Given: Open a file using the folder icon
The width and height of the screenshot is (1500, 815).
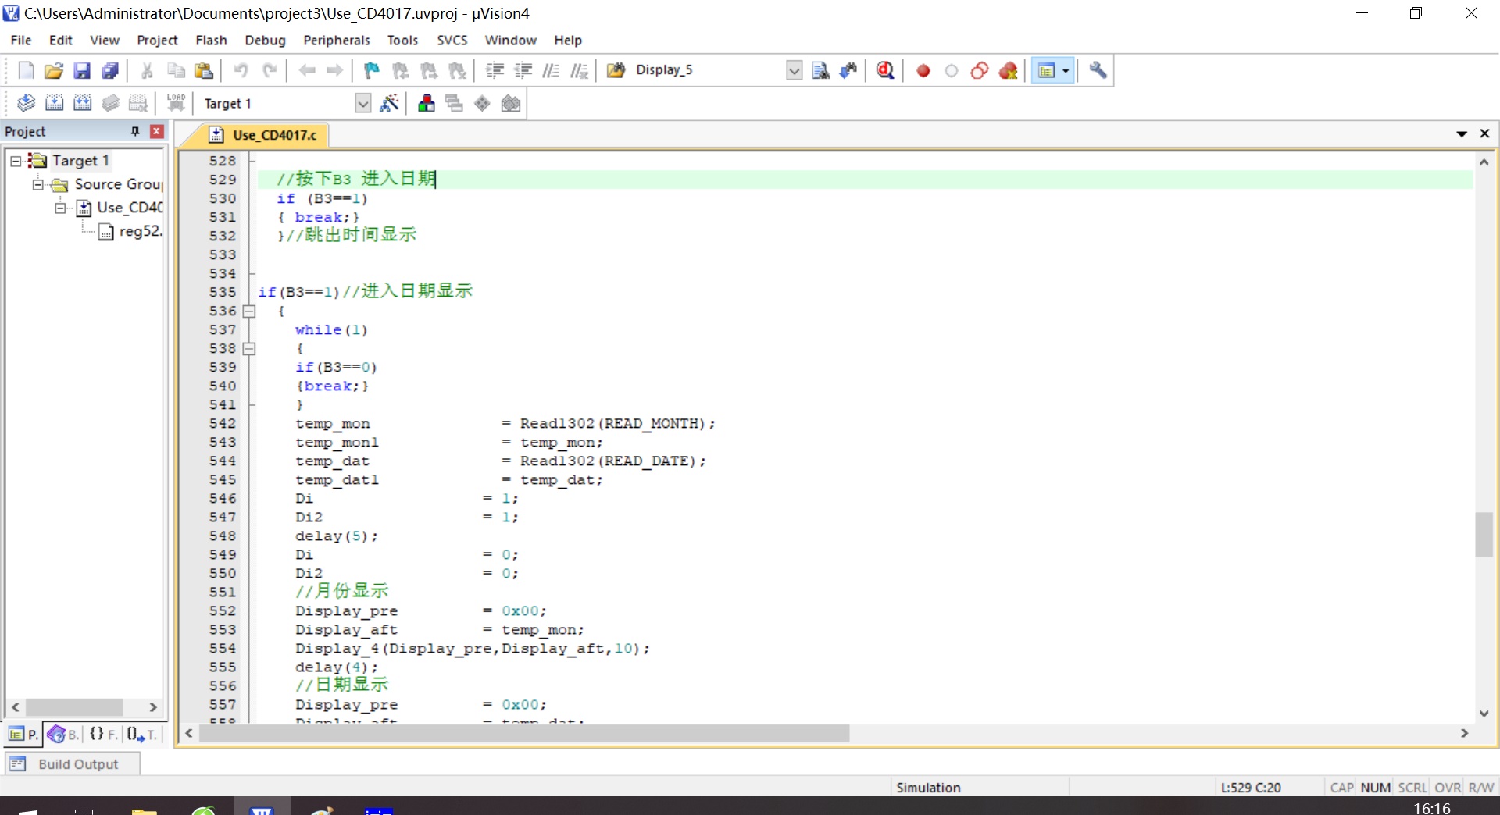Looking at the screenshot, I should pyautogui.click(x=53, y=70).
